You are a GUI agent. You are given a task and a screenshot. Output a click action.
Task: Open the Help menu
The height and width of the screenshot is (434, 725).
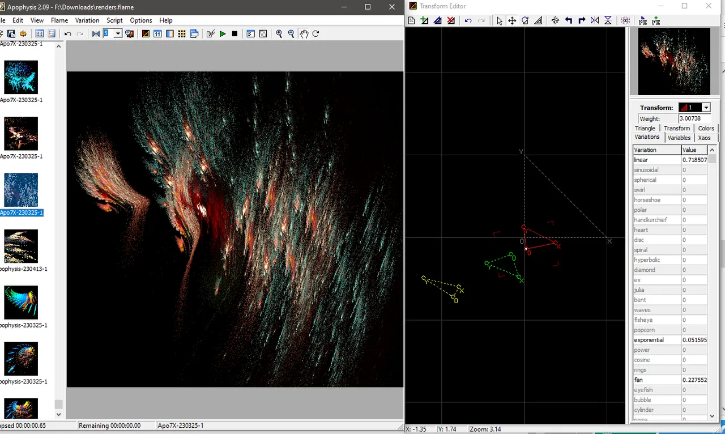click(166, 20)
